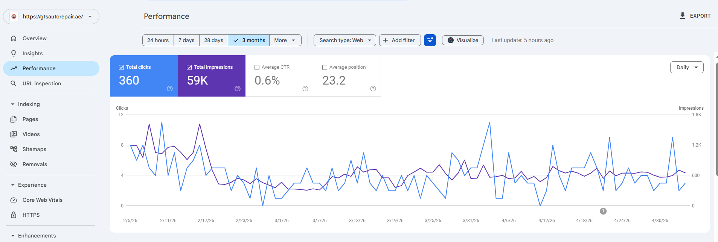This screenshot has width=718, height=242.
Task: Click the Visualize button
Action: click(463, 40)
